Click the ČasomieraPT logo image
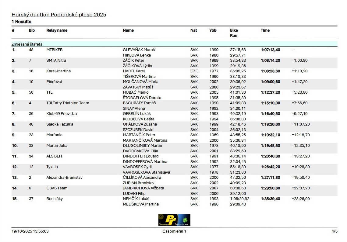347x242 pixels. pyautogui.click(x=174, y=220)
